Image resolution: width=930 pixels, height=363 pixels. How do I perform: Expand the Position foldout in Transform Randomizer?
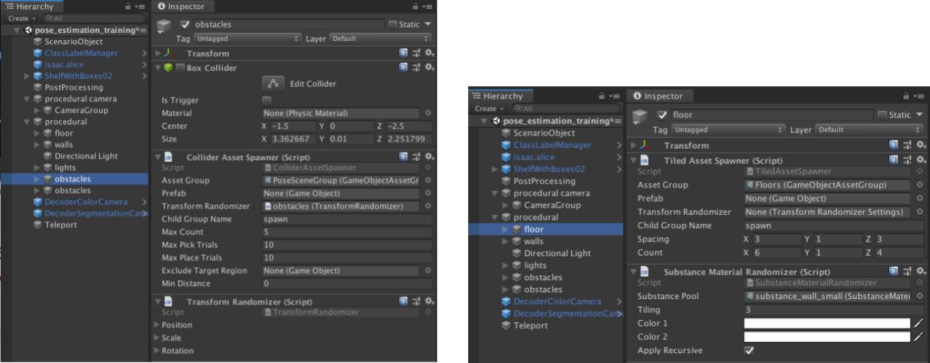tap(157, 325)
